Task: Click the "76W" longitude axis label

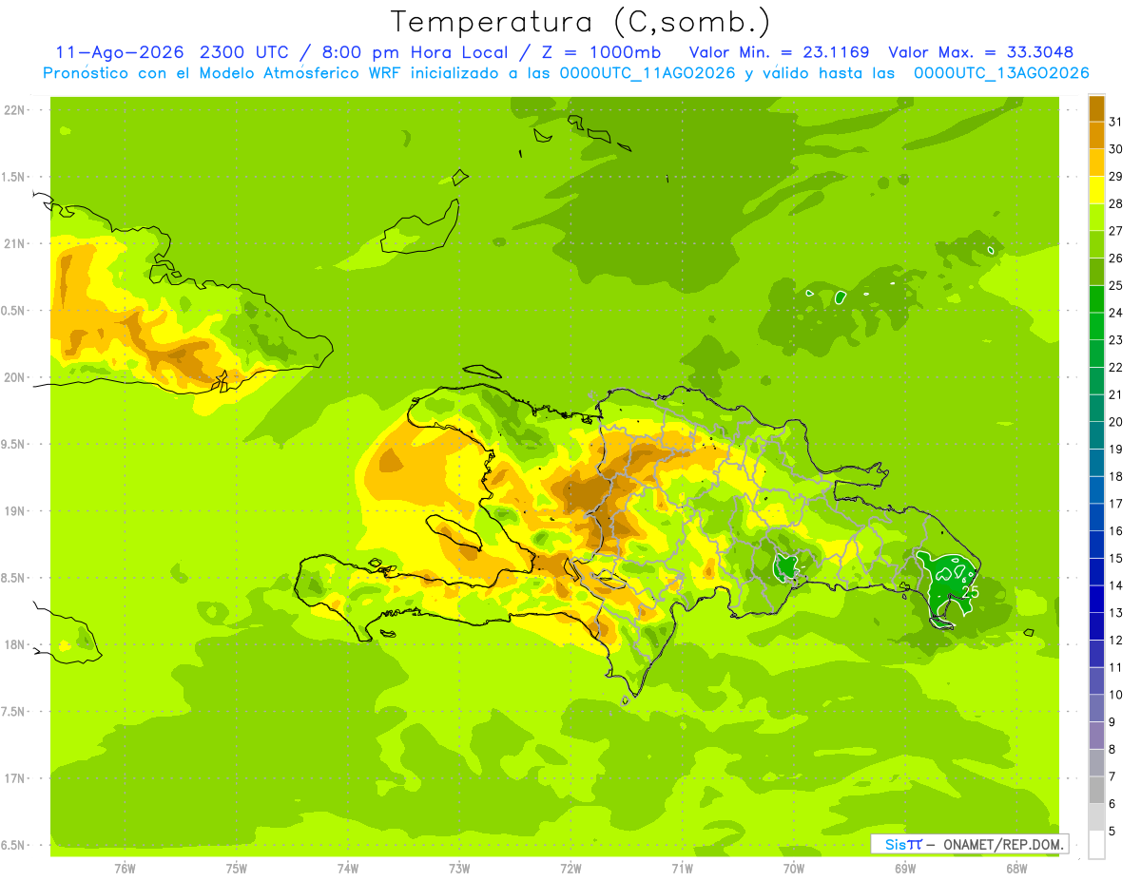Action: click(x=125, y=868)
